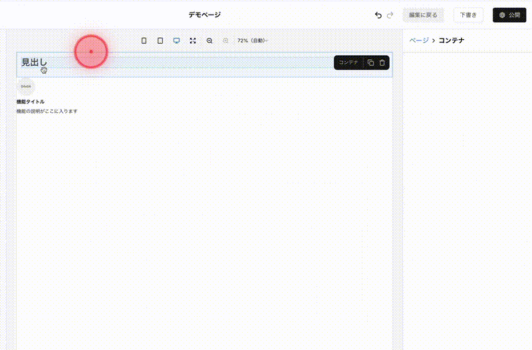Click the 下書き draft button

468,15
